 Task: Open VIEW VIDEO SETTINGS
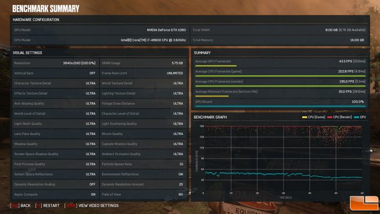tap(91, 206)
